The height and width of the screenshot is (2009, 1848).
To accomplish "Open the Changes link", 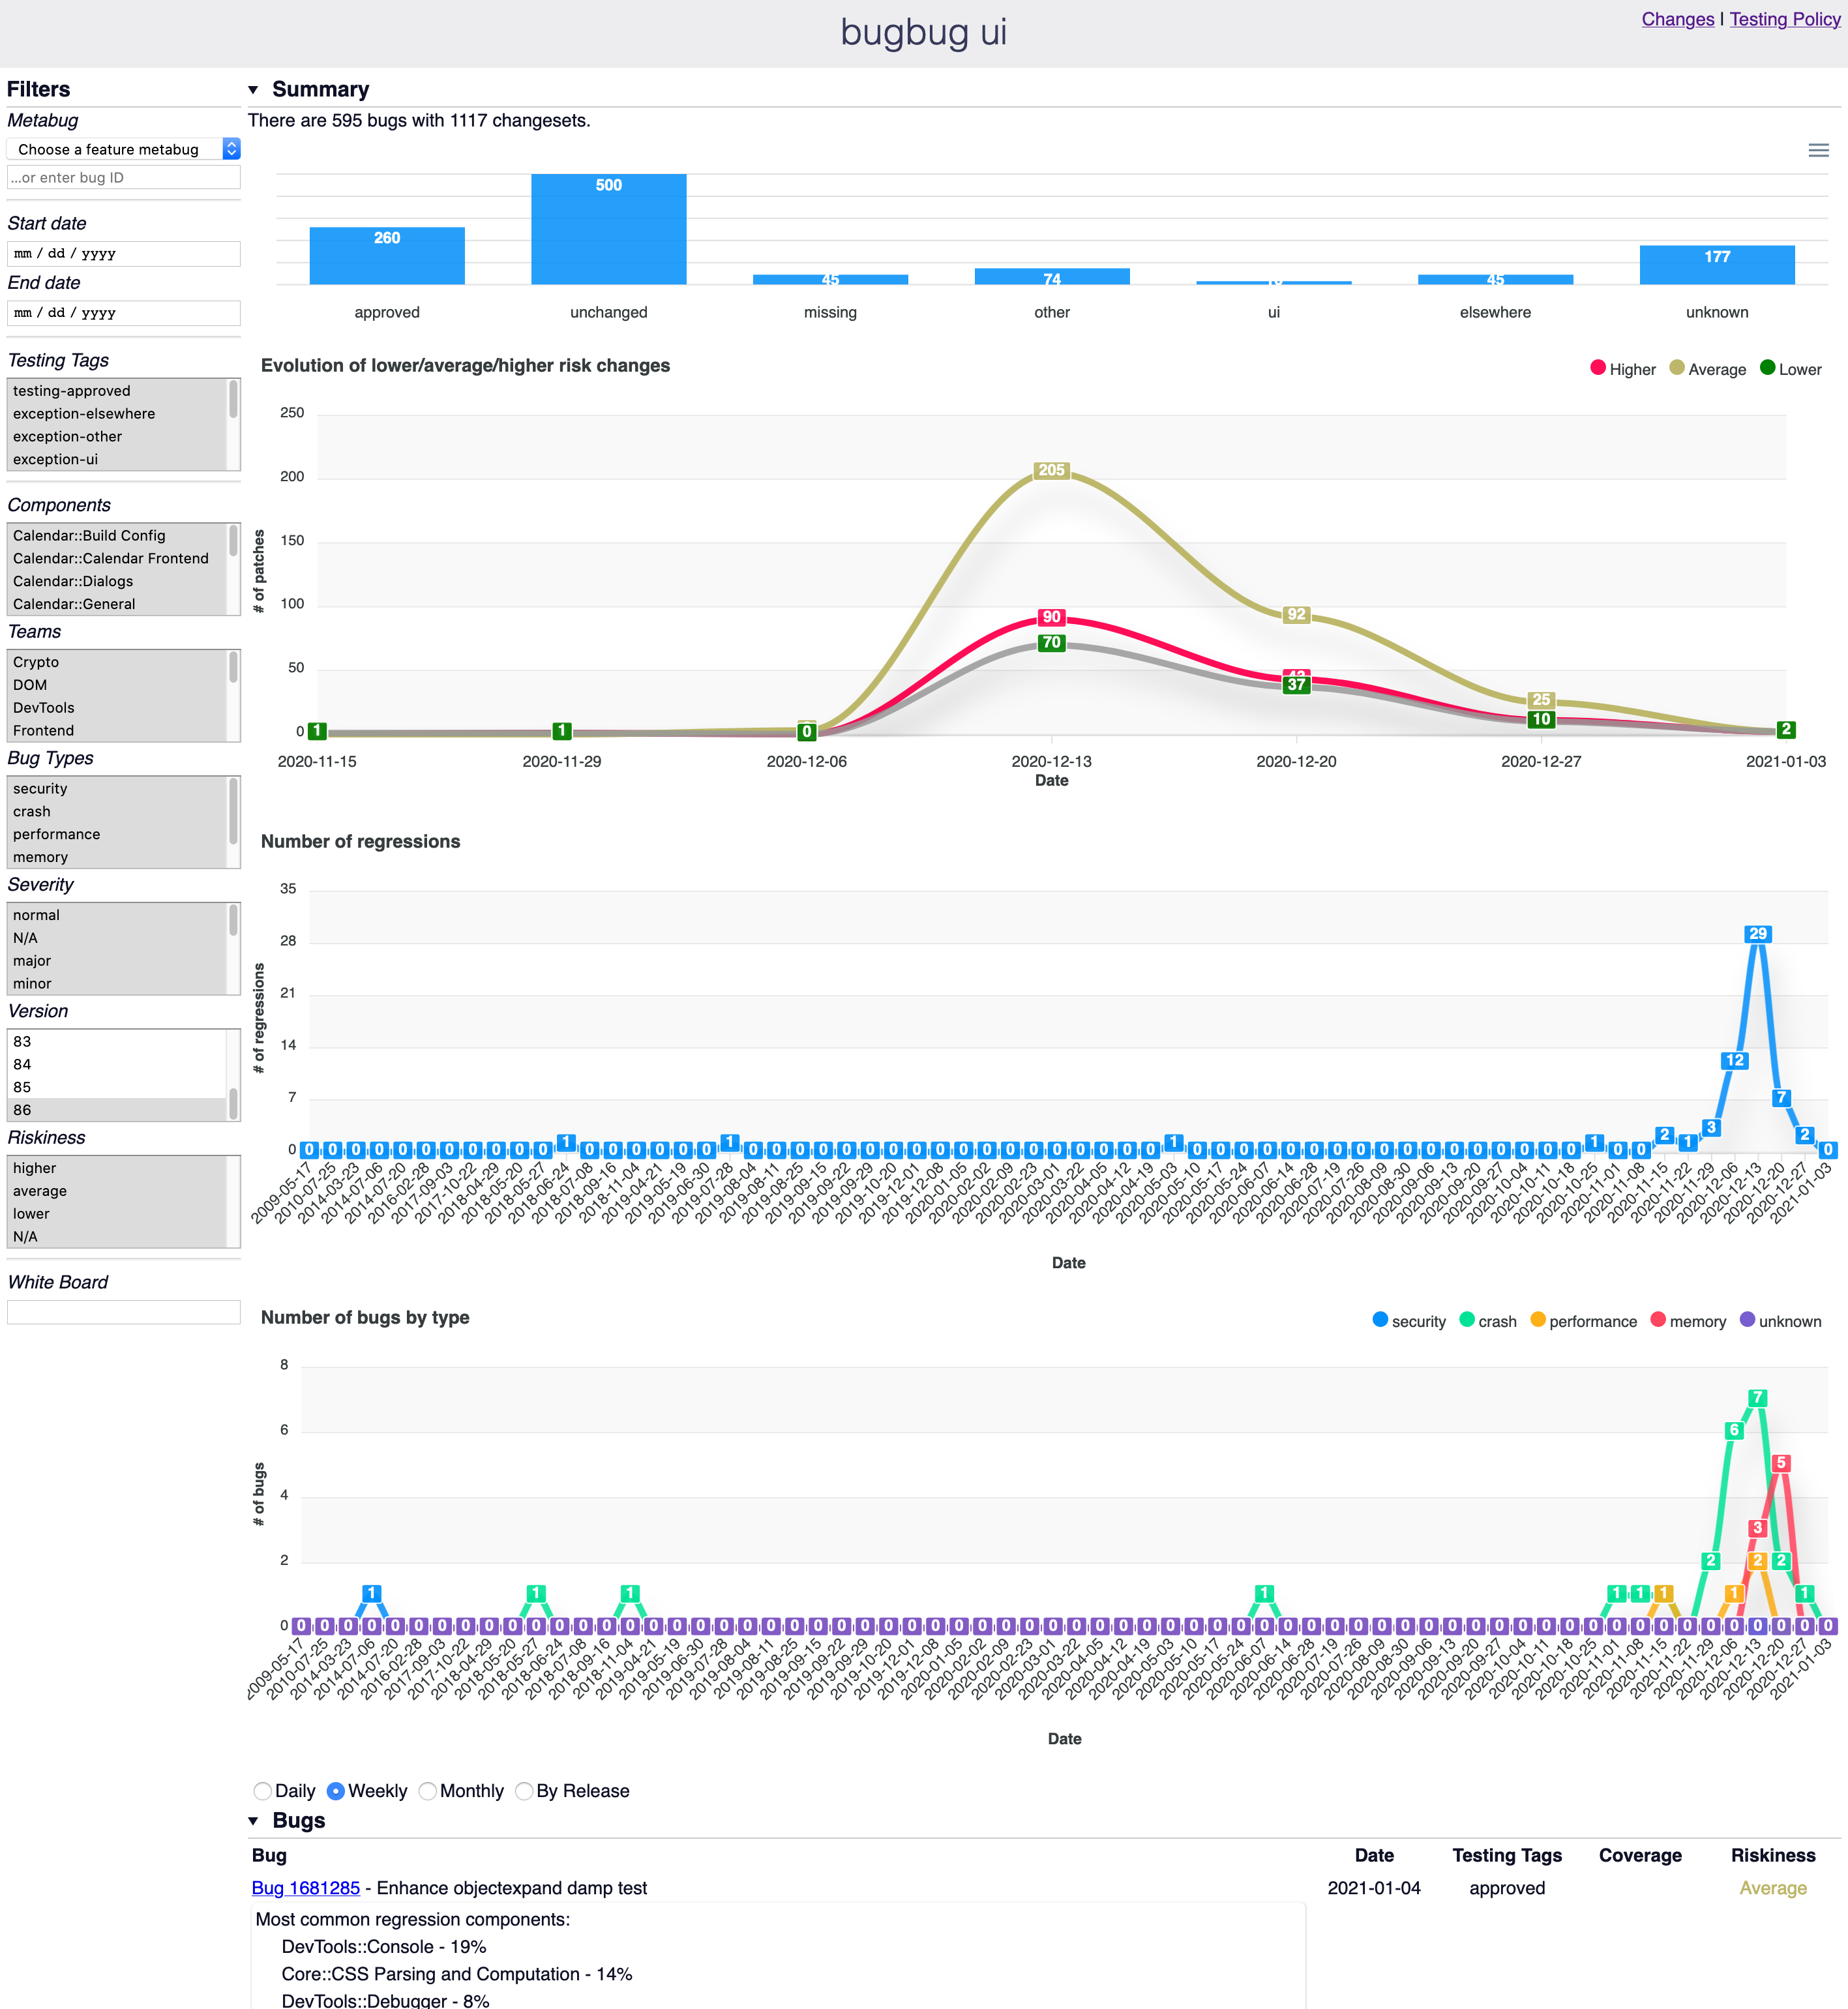I will (1677, 19).
